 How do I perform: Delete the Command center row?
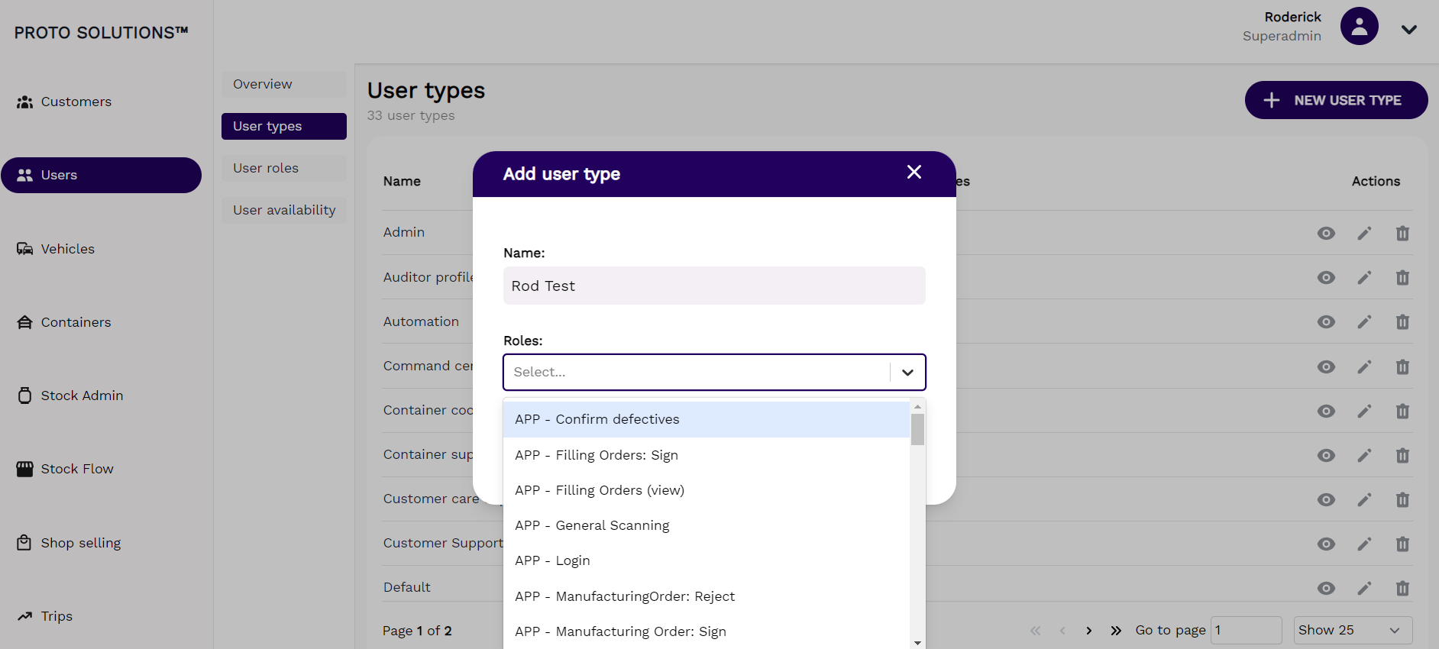click(x=1402, y=366)
